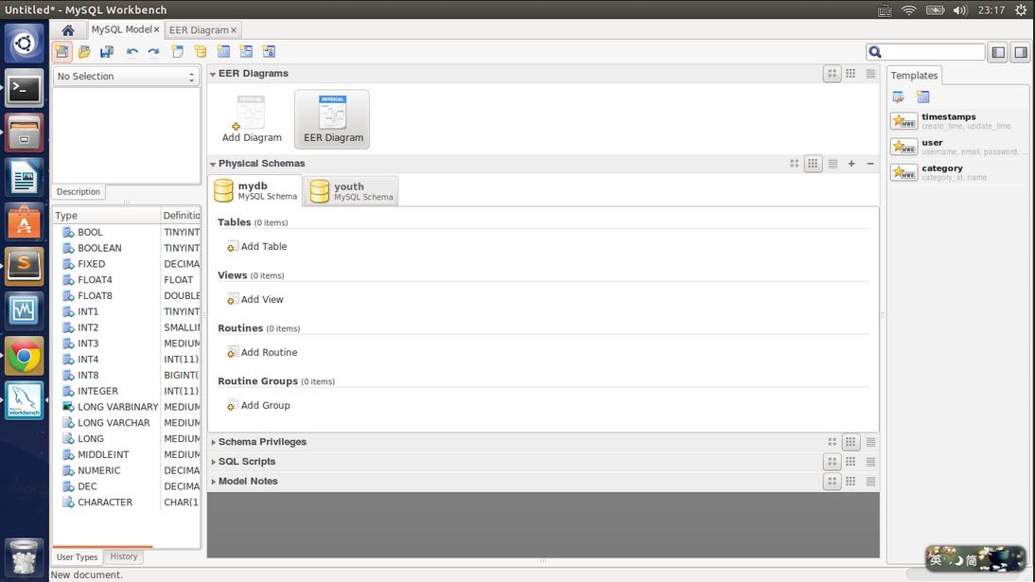This screenshot has width=1035, height=582.
Task: Select the youth schema tab
Action: [x=351, y=191]
